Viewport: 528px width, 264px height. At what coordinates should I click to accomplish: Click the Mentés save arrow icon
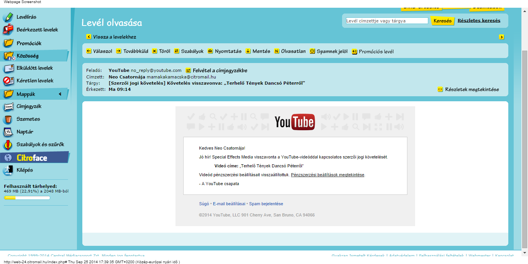coord(248,51)
